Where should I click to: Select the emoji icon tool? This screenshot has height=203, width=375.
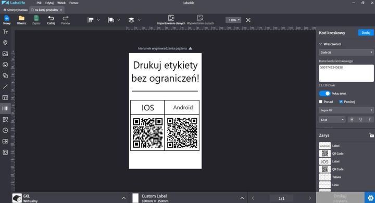point(5,65)
